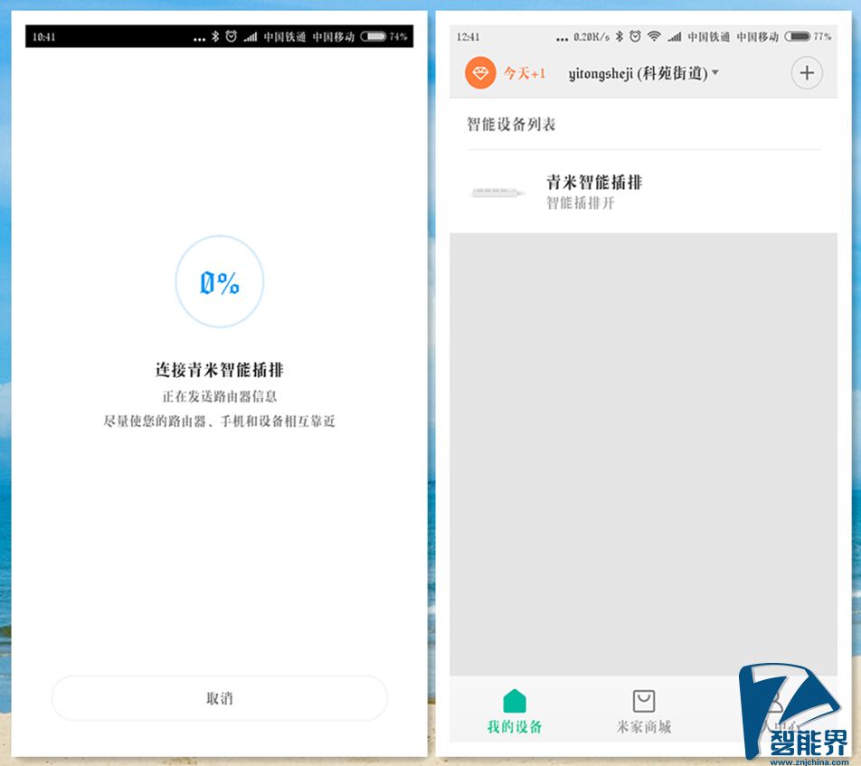
Task: Tap the signal bars icon in the 12:41 status bar
Action: click(x=675, y=37)
